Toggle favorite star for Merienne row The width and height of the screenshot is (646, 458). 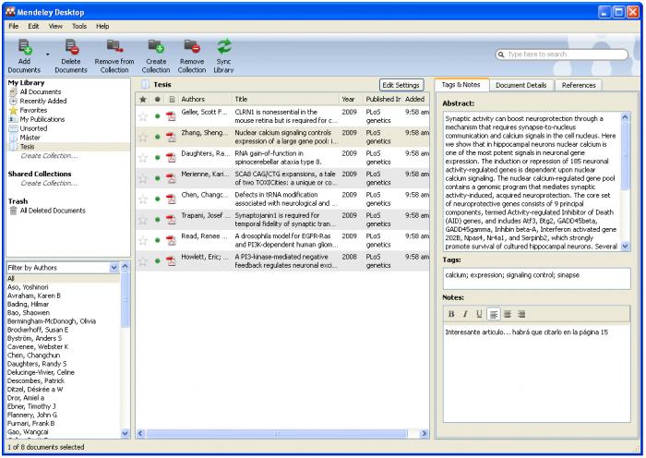coord(143,178)
